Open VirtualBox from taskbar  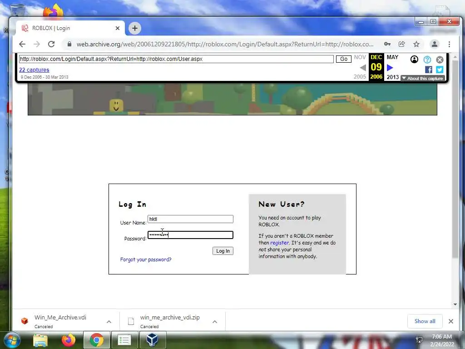[152, 340]
